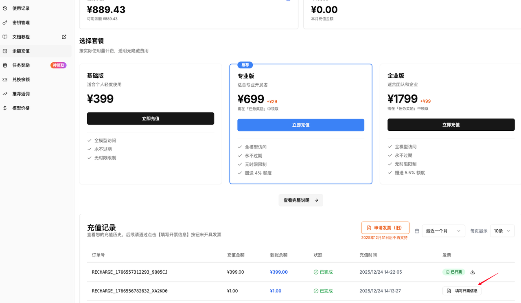The height and width of the screenshot is (303, 521).
Task: Click the calendar icon near date range
Action: click(417, 231)
